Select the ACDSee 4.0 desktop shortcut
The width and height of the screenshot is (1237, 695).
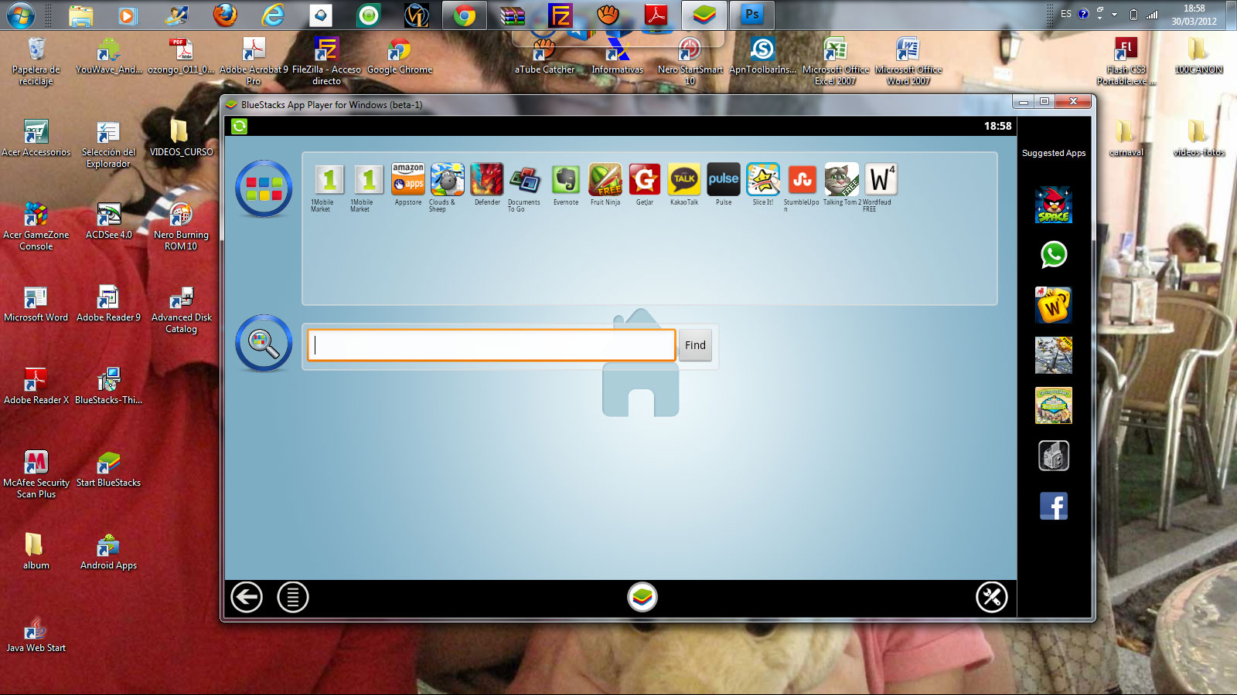pyautogui.click(x=108, y=222)
